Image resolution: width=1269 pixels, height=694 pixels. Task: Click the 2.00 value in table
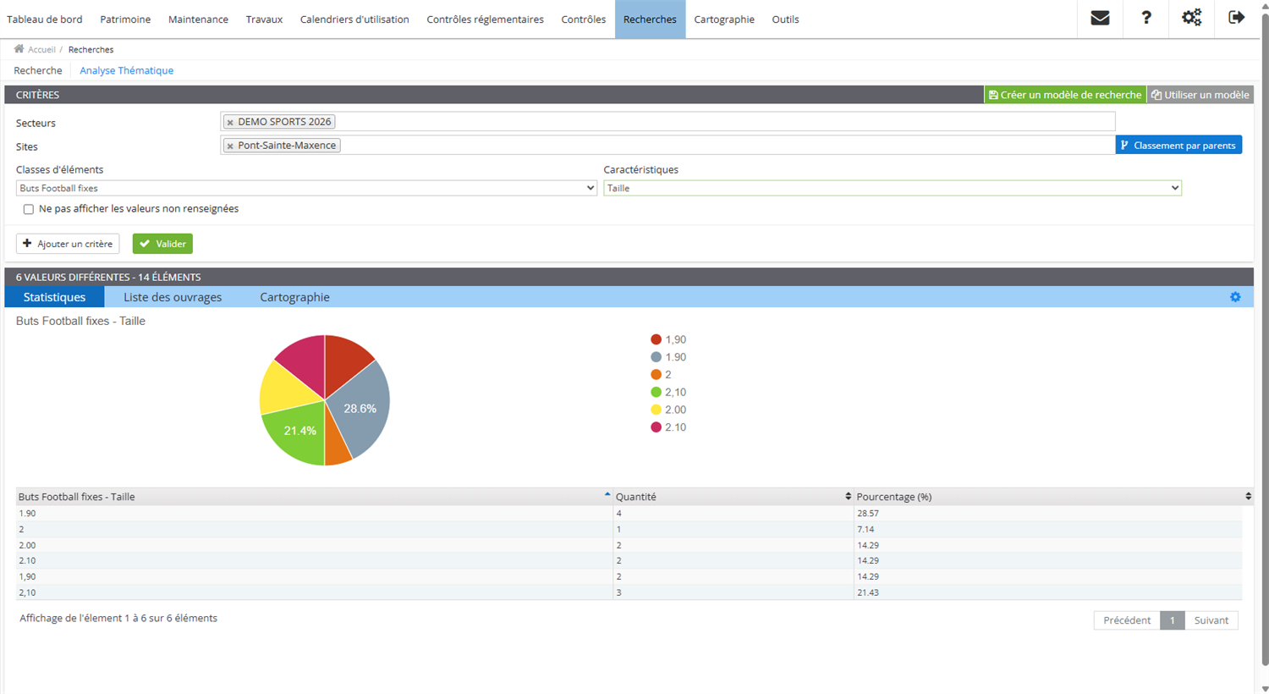click(27, 545)
